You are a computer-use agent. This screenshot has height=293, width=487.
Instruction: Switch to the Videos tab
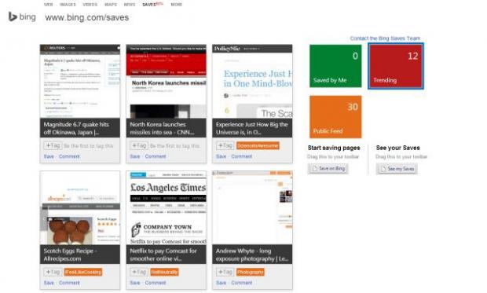90,5
